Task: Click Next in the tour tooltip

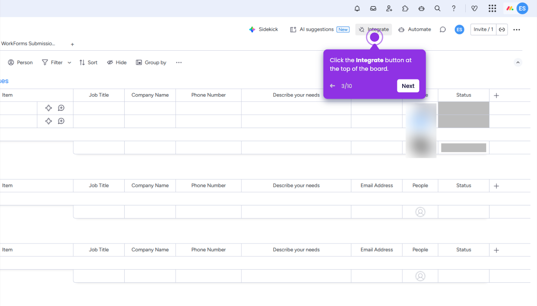Action: 408,86
